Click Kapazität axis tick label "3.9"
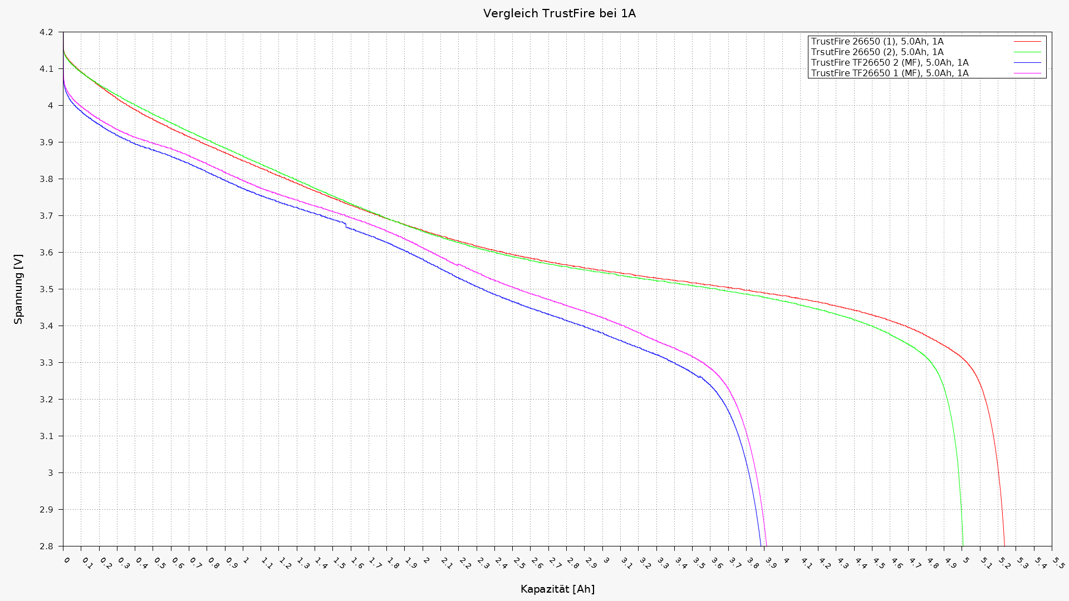 (x=771, y=563)
